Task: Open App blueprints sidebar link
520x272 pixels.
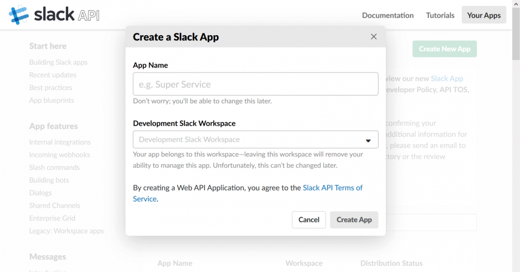Action: point(51,100)
